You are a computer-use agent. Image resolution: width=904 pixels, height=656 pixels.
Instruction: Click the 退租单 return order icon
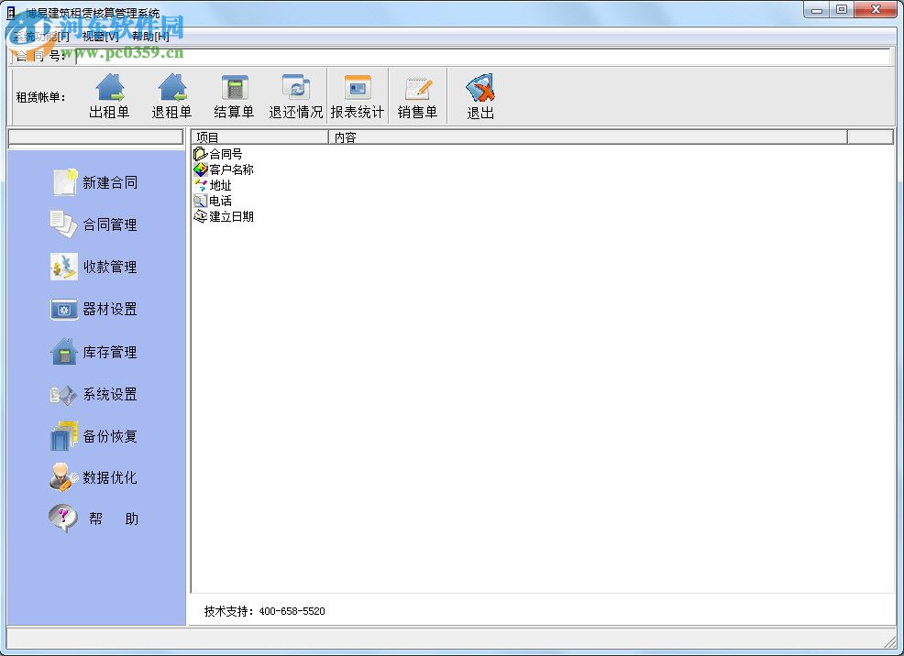coord(171,94)
